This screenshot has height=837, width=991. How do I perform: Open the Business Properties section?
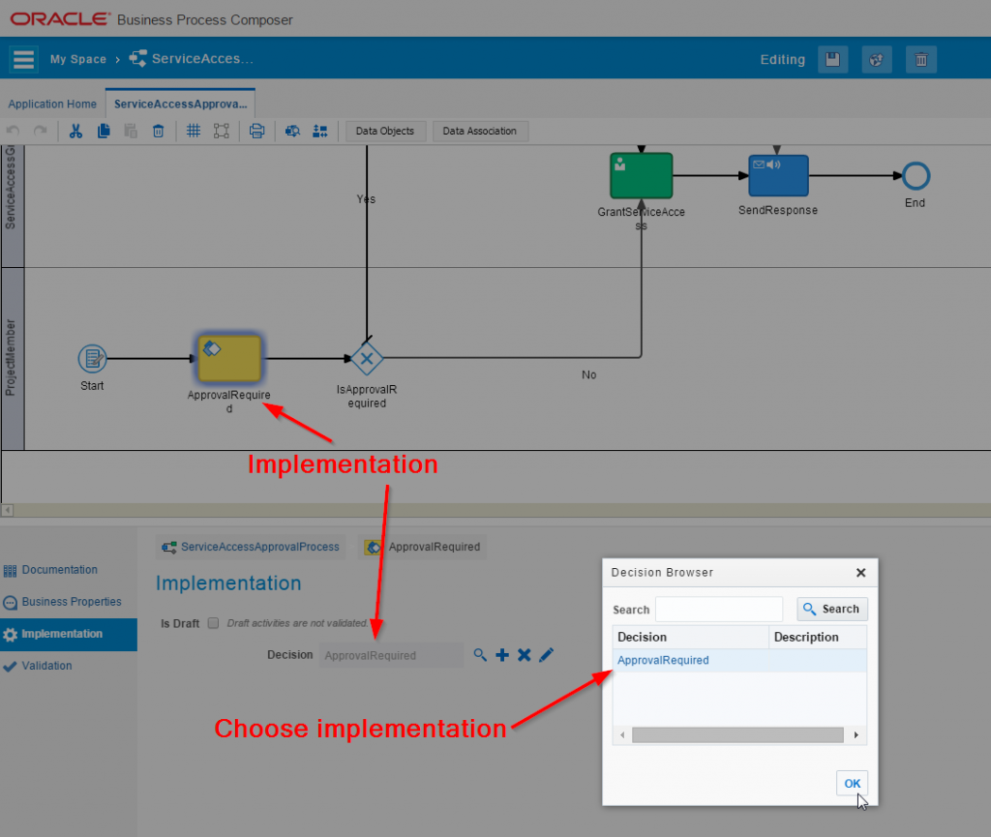click(x=72, y=602)
